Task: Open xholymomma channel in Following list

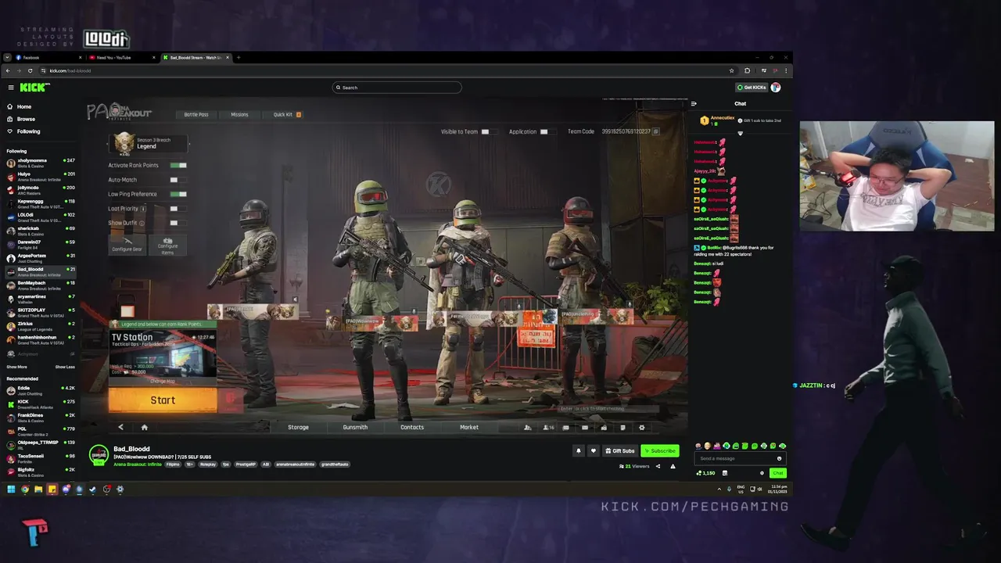Action: tap(41, 162)
